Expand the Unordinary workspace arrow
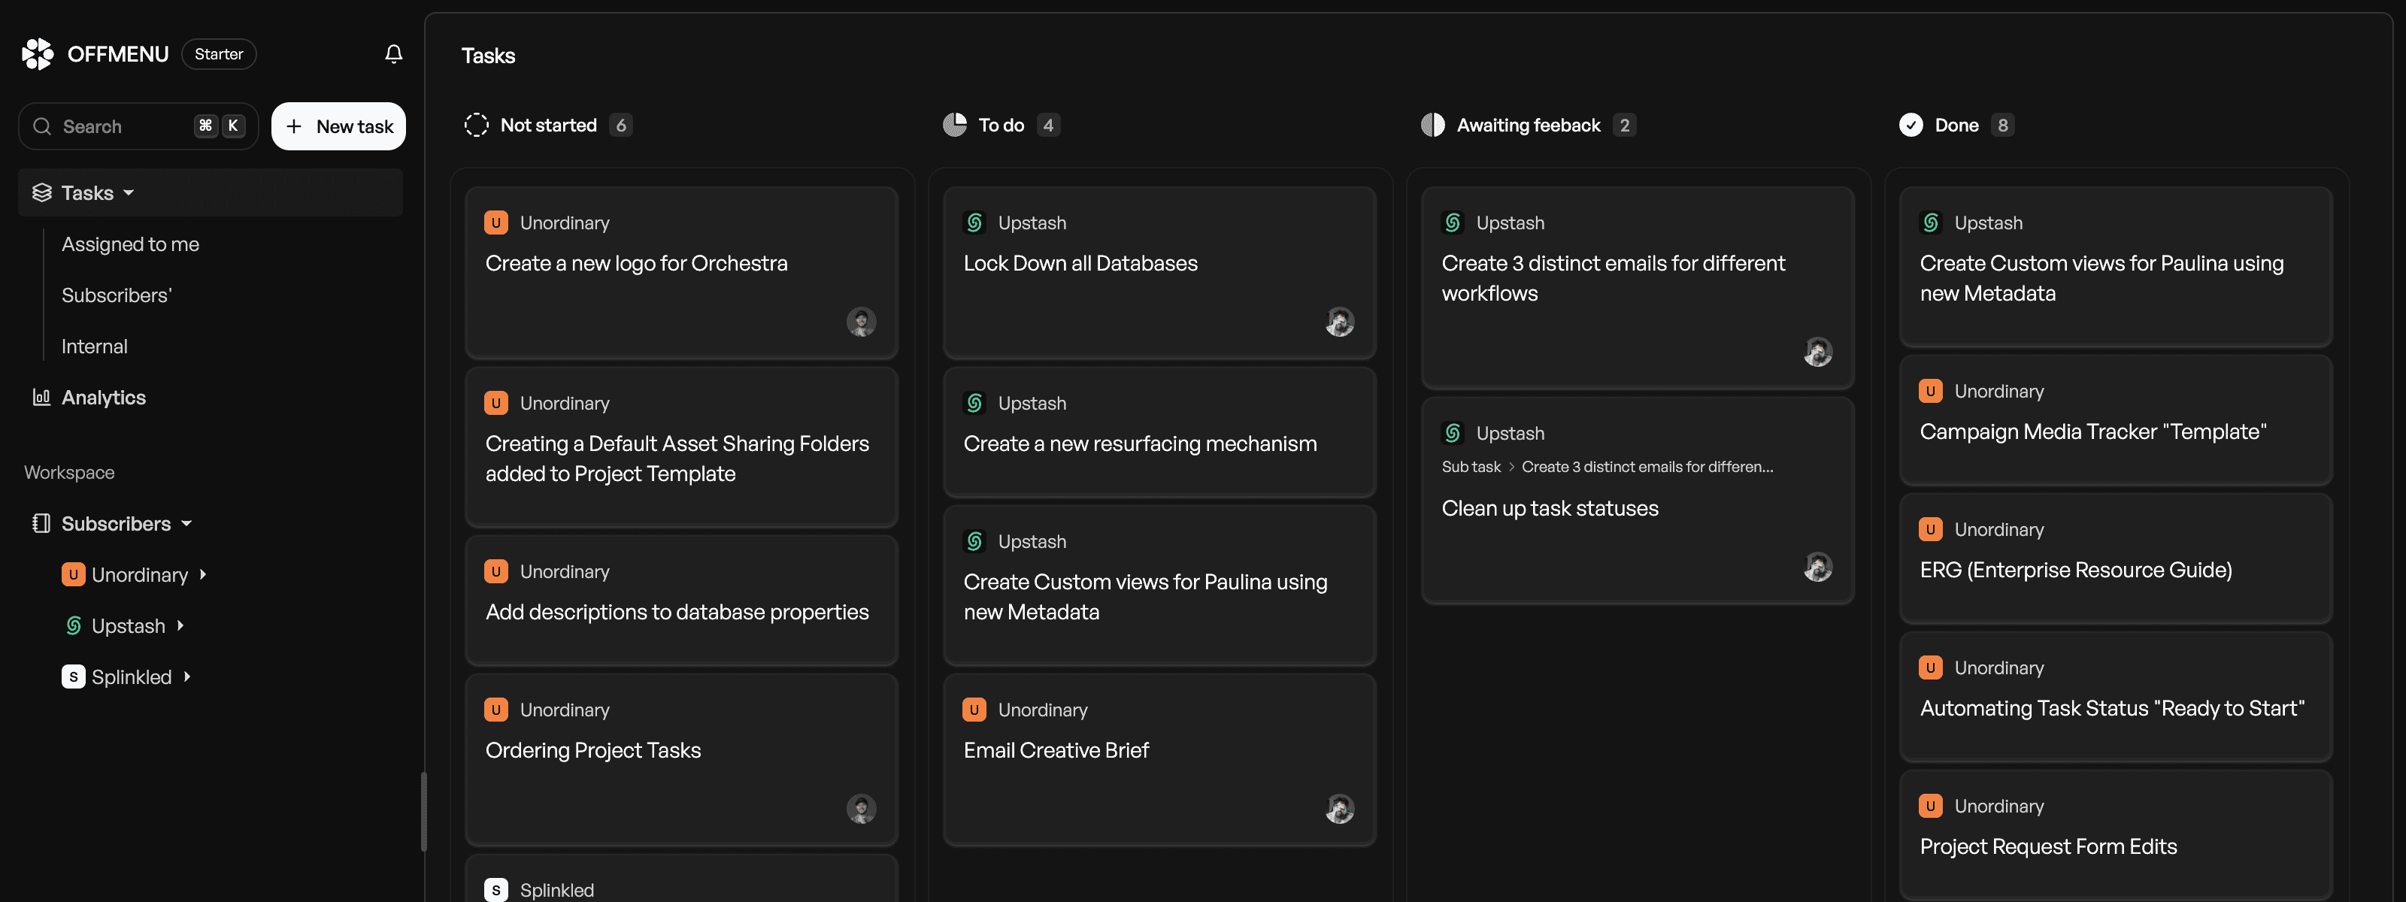Image resolution: width=2406 pixels, height=902 pixels. [203, 574]
